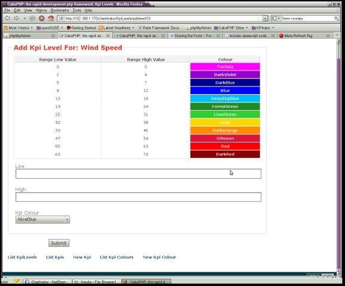Switch to media File Browser taskbar window
Image resolution: width=345 pixels, height=286 pixels.
pyautogui.click(x=97, y=282)
